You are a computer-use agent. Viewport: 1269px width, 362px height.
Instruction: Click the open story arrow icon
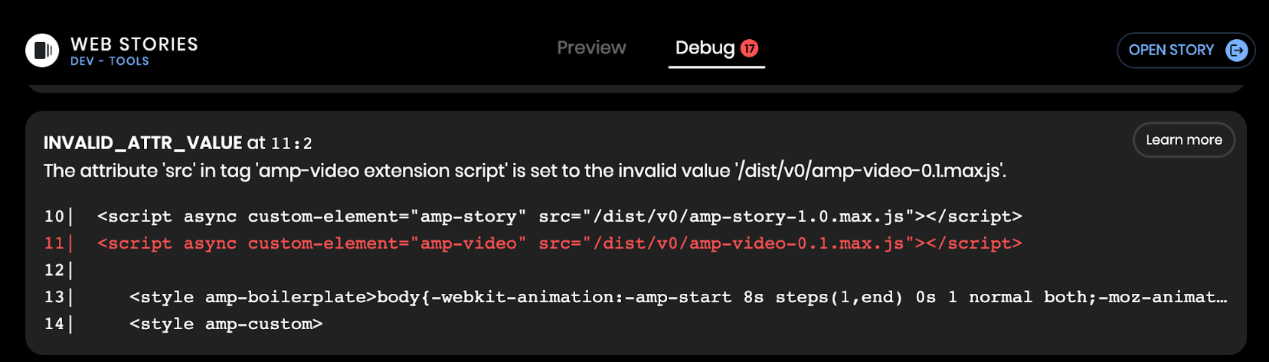pos(1236,51)
